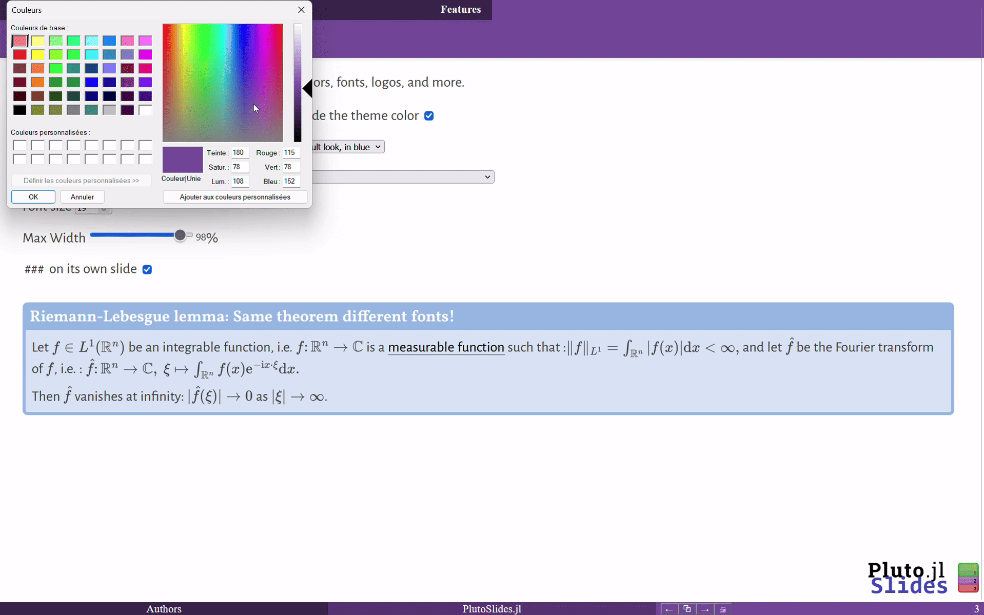Click the Pluto.jl Slides logo
Screen dimensions: 984x615
pos(907,578)
